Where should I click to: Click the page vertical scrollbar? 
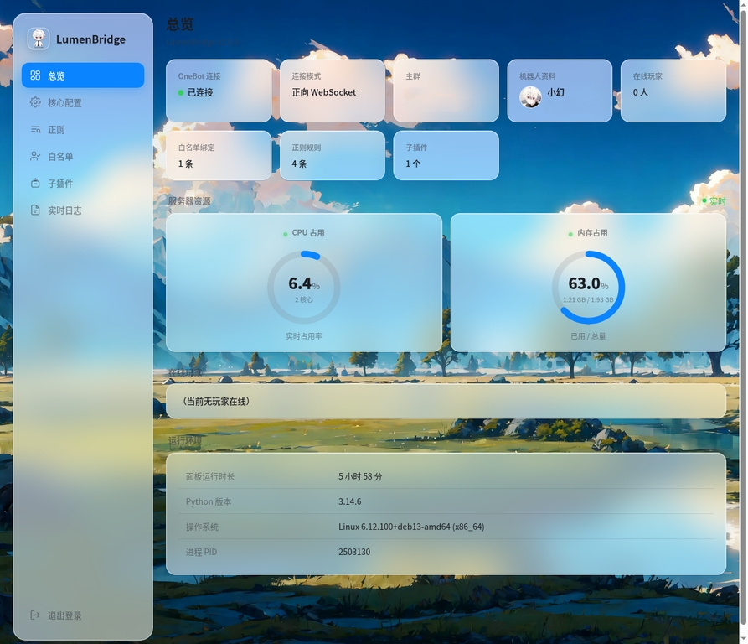(x=743, y=318)
